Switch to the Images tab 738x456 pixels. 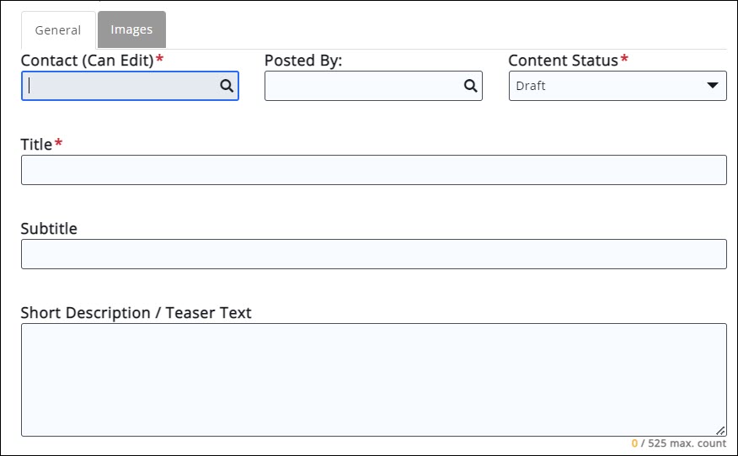[x=131, y=29]
